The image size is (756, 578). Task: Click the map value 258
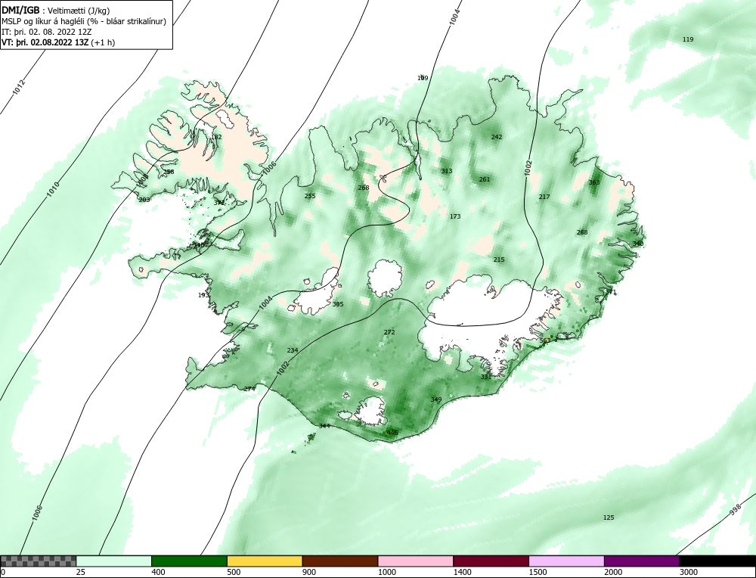tap(169, 172)
